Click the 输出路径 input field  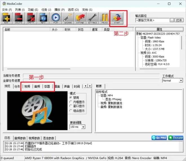[x=152, y=20]
